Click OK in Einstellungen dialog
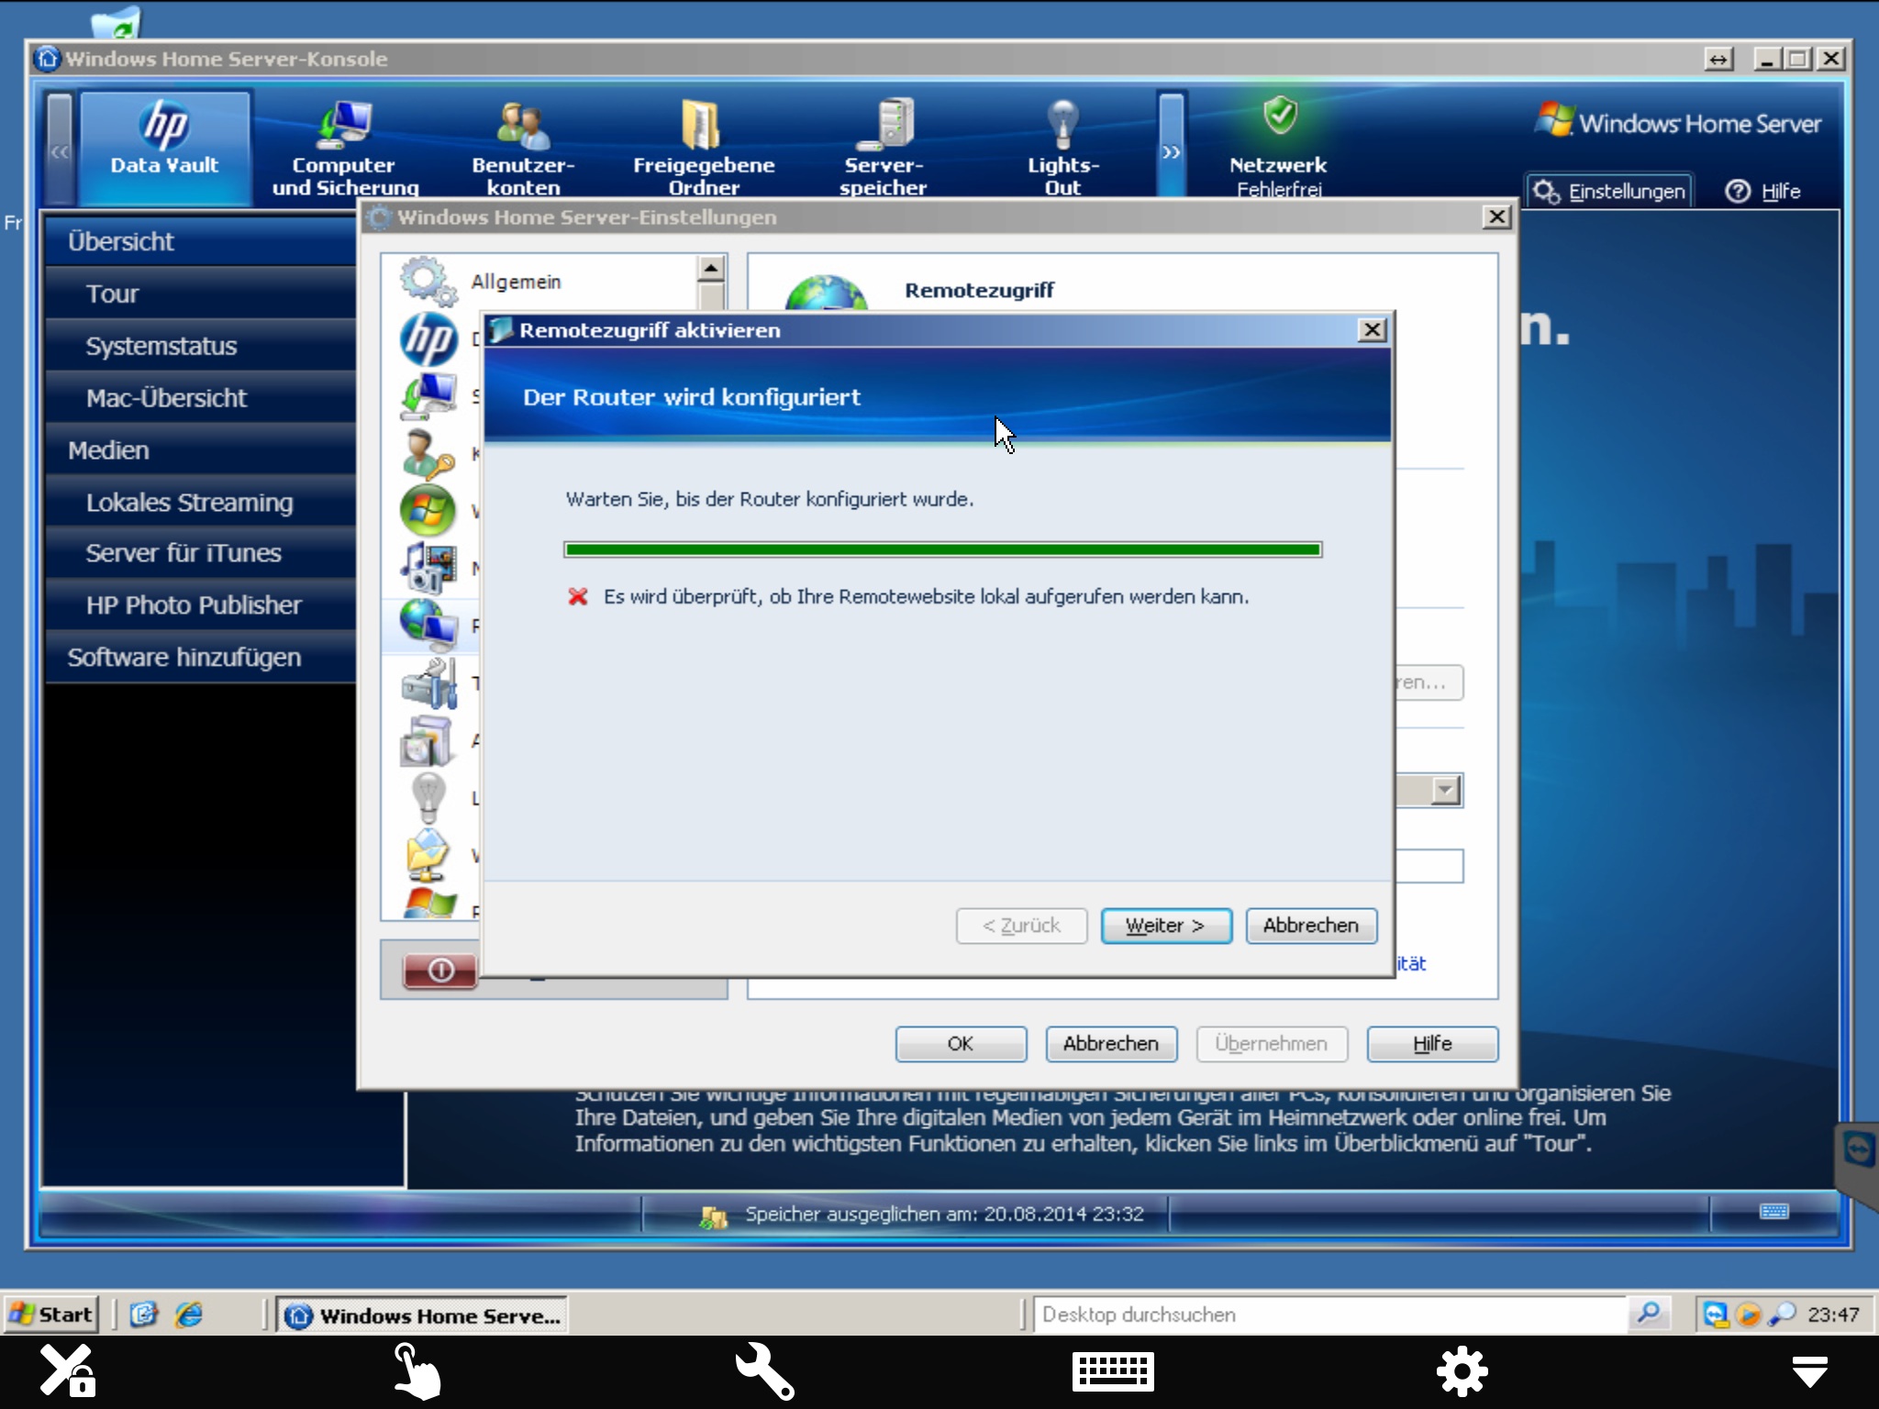Image resolution: width=1879 pixels, height=1409 pixels. click(961, 1044)
